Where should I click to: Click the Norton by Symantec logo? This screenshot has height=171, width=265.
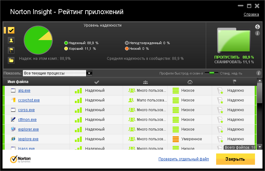20,159
